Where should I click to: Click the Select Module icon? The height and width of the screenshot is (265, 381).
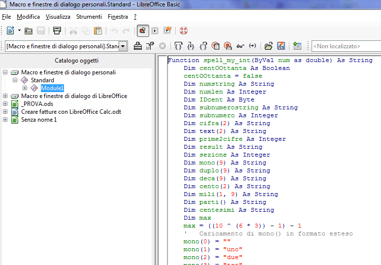point(167,31)
